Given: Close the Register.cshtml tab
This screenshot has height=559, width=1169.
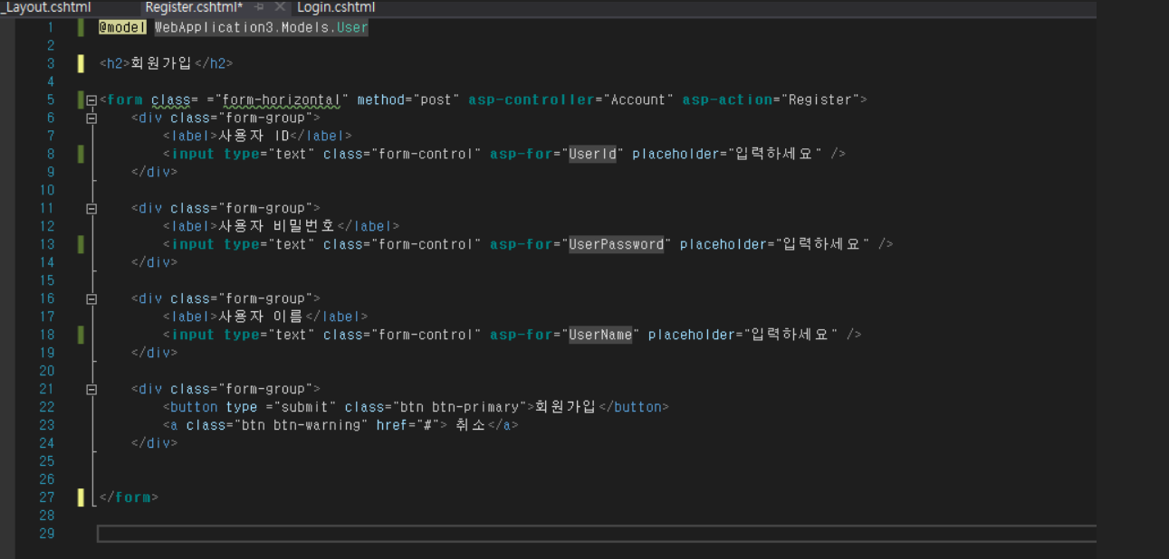Looking at the screenshot, I should point(280,7).
